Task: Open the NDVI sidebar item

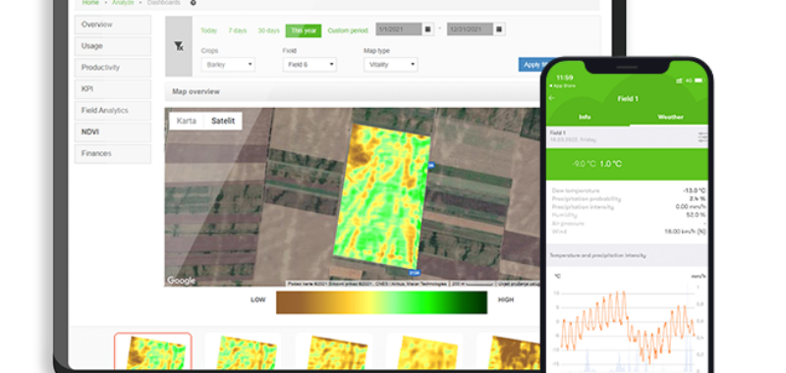Action: point(113,133)
